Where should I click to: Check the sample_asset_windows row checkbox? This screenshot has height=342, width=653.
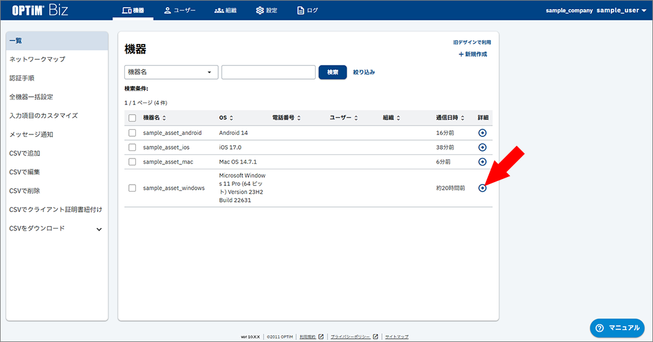(132, 188)
